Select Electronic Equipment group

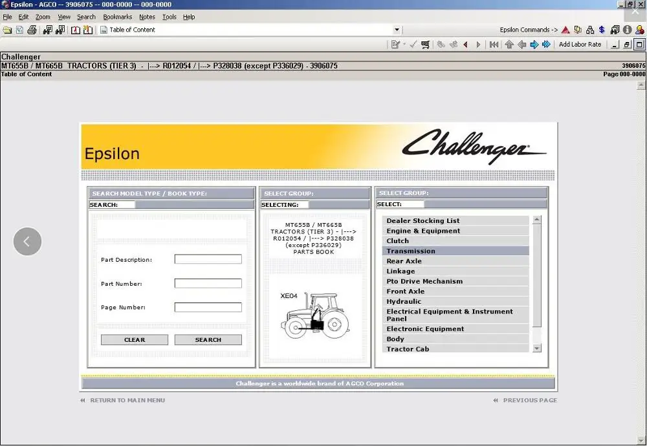pyautogui.click(x=455, y=329)
